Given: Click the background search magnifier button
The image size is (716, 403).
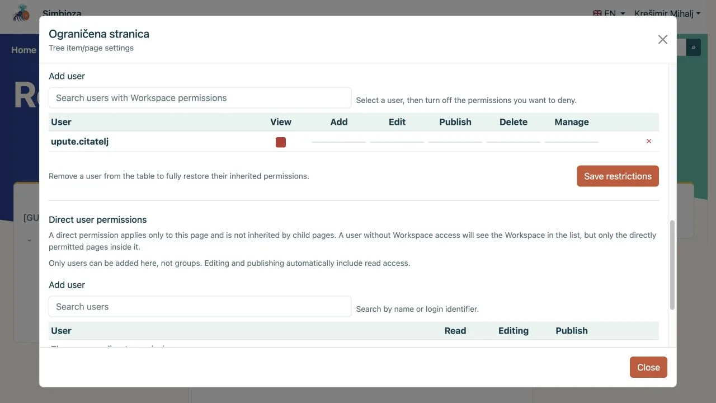Looking at the screenshot, I should tap(694, 48).
